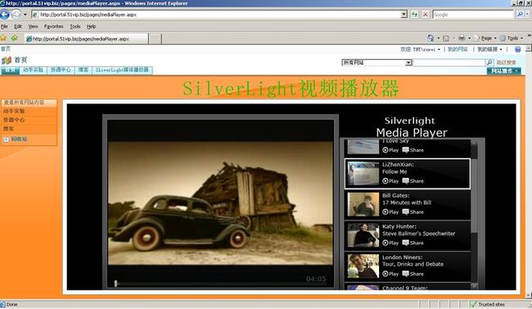This screenshot has height=309, width=532.
Task: Open the File menu
Action: point(4,26)
